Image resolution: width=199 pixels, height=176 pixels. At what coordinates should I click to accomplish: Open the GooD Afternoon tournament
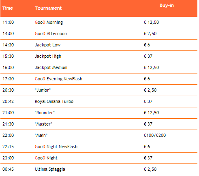pos(51,34)
